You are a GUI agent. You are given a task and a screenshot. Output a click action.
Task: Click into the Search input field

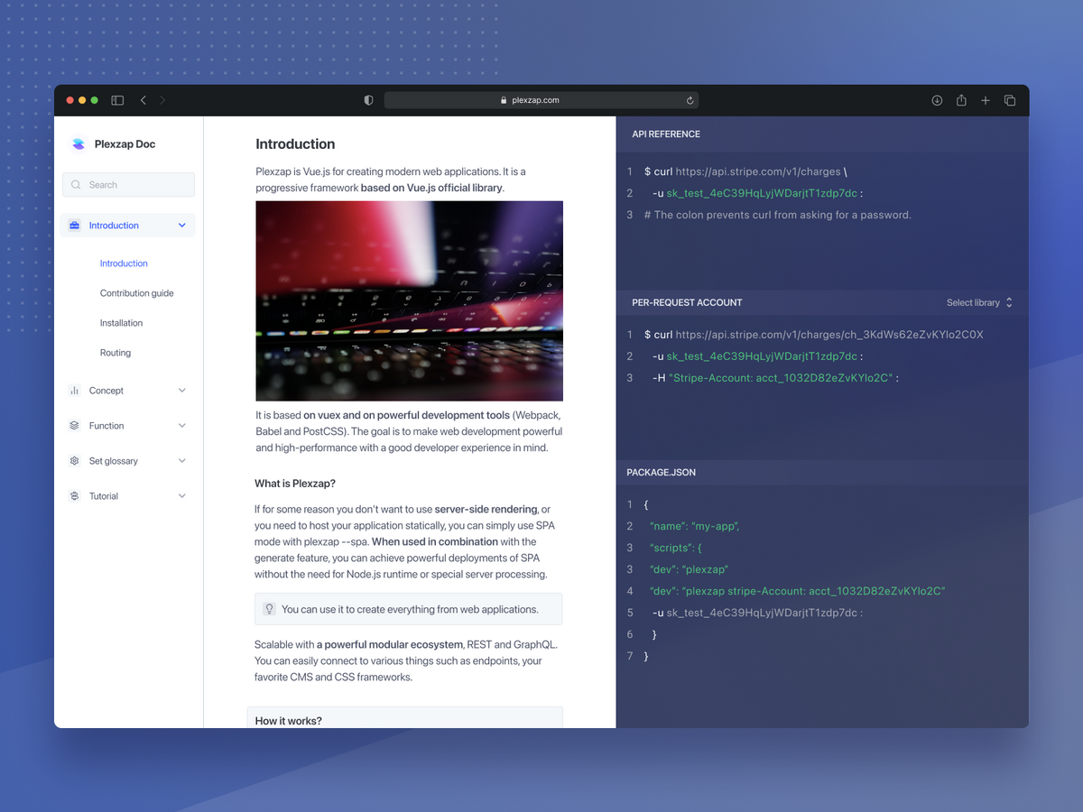pyautogui.click(x=128, y=185)
